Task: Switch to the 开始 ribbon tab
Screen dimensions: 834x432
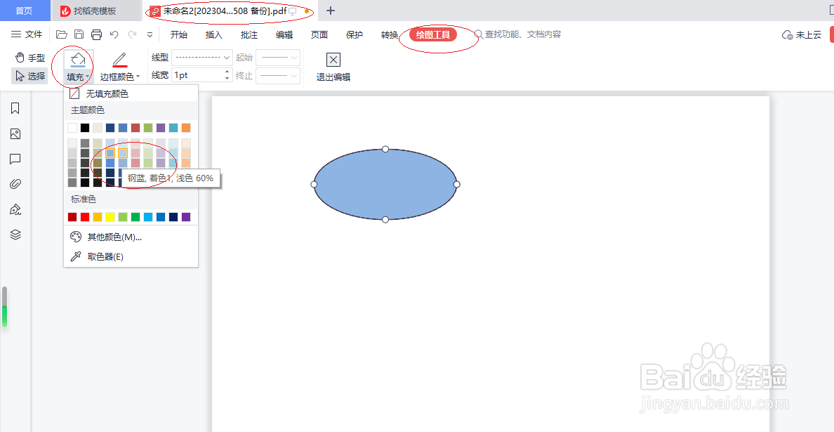Action: click(179, 35)
